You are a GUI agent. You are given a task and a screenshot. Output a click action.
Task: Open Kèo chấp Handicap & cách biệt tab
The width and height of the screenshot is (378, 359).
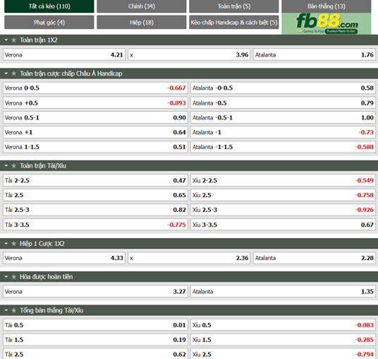234,22
